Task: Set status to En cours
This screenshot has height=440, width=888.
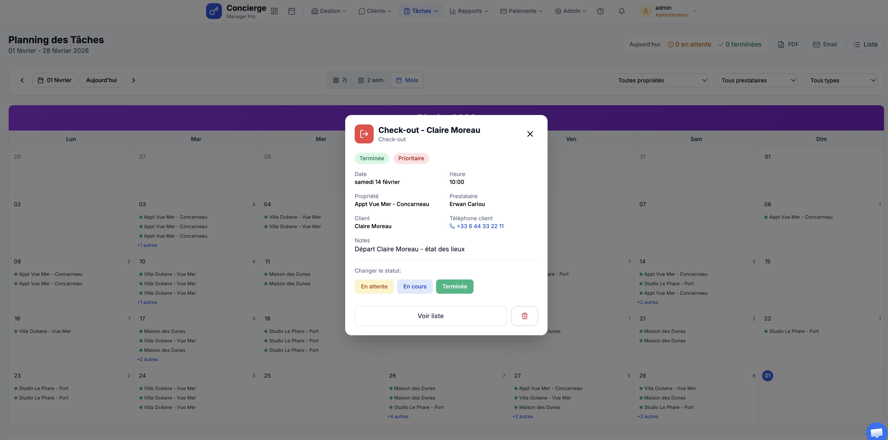Action: click(x=414, y=287)
